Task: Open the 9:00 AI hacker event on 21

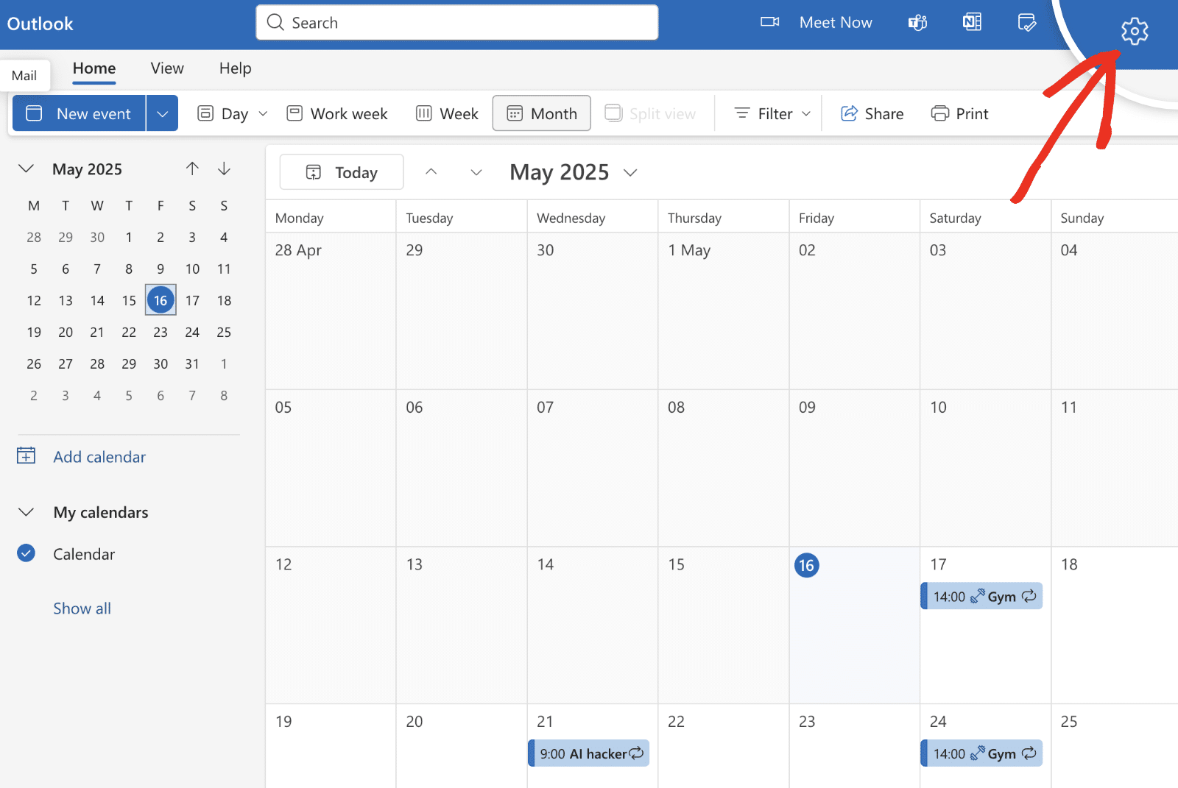Action: pyautogui.click(x=589, y=753)
